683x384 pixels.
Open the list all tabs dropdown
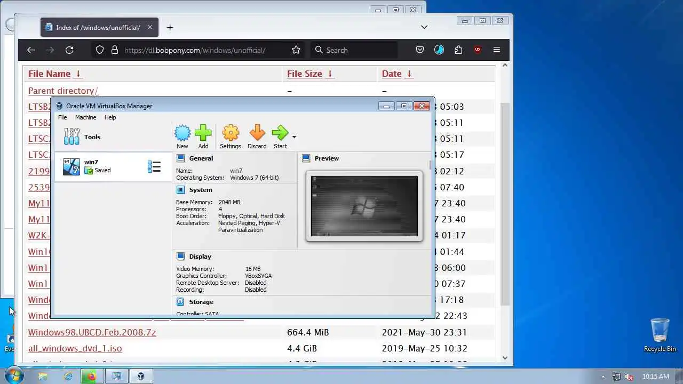click(424, 27)
